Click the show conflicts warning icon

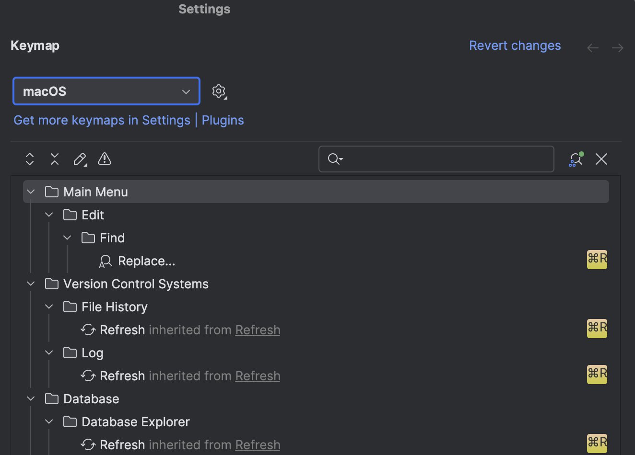pyautogui.click(x=105, y=159)
